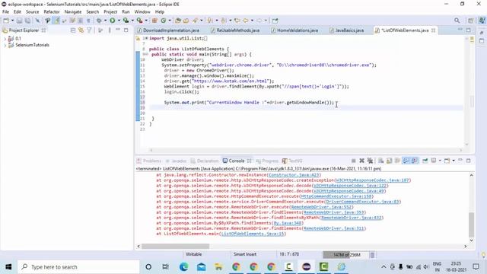Open DriverCommandExecutor.java:83 stack trace link
The width and height of the screenshot is (487, 274).
362,202
